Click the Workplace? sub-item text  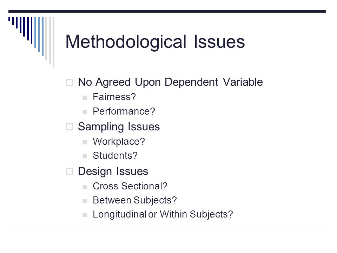point(119,142)
